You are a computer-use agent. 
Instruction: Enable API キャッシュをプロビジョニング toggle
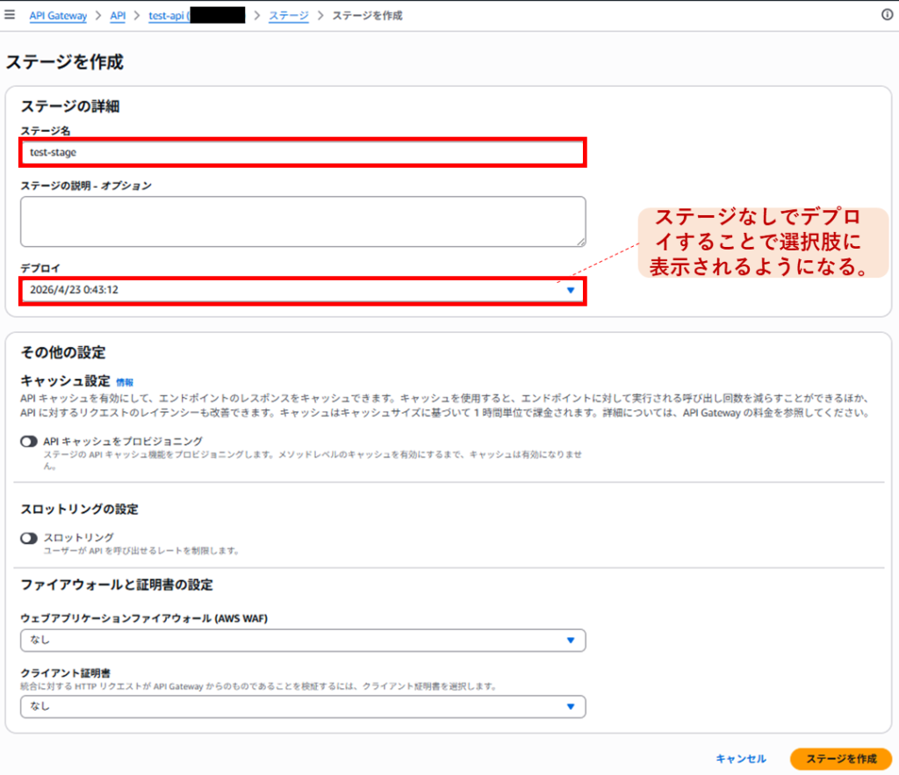pos(29,441)
